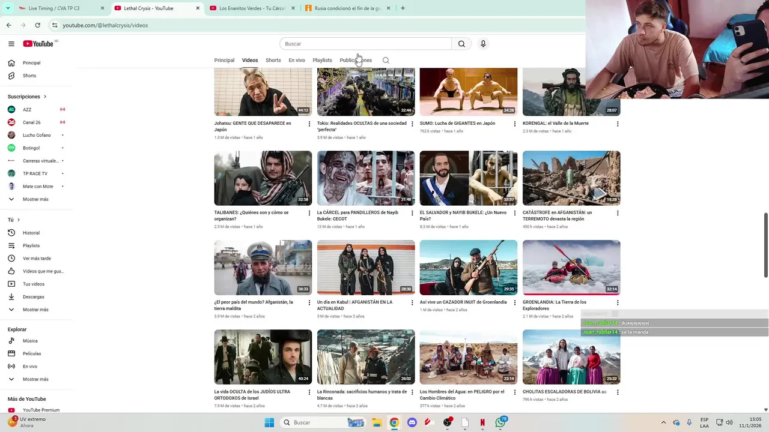
Task: Open Windows Start menu
Action: pyautogui.click(x=269, y=422)
